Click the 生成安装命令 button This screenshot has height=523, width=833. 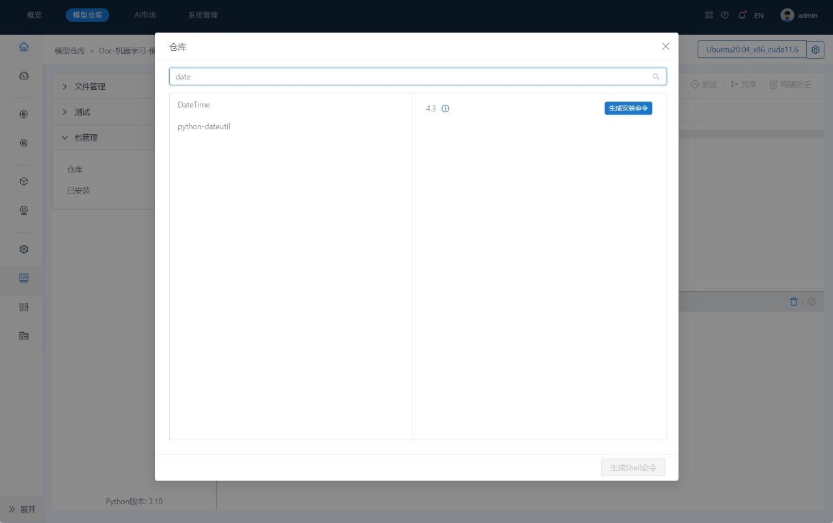[628, 108]
